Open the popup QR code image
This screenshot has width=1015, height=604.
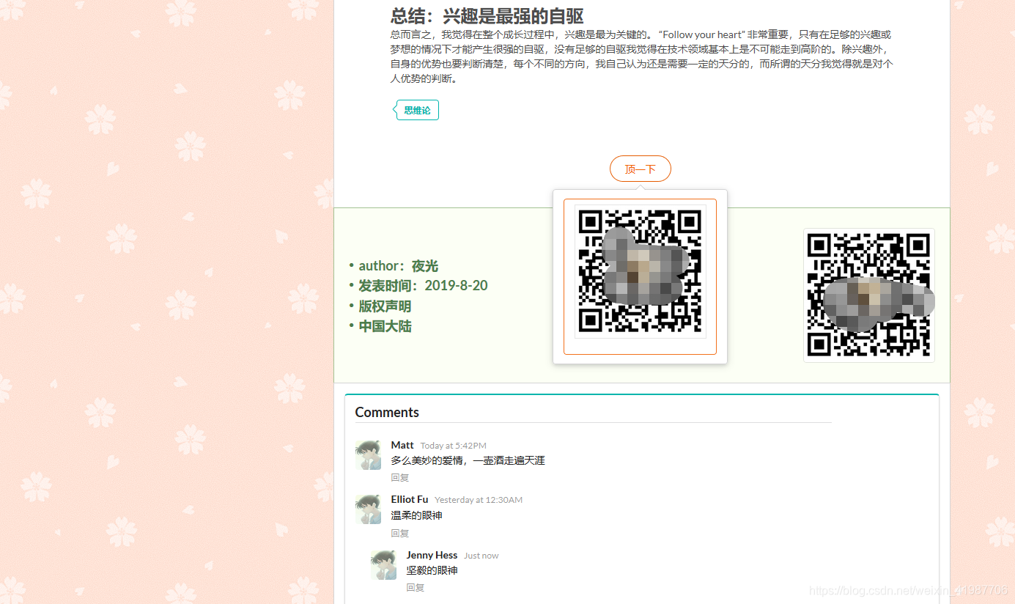(640, 271)
